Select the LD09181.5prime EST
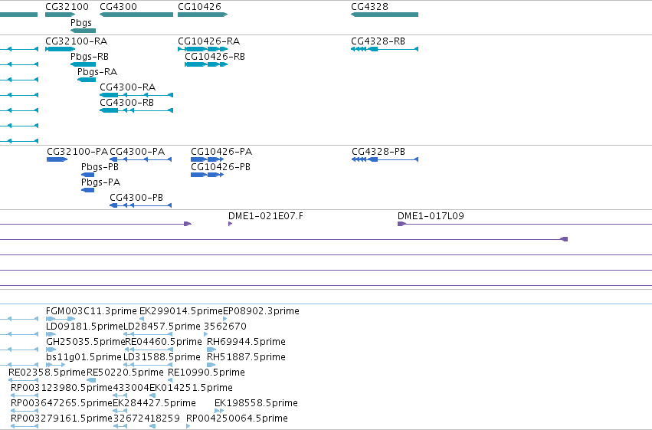Screen dimensions: 652x430 [x=84, y=327]
